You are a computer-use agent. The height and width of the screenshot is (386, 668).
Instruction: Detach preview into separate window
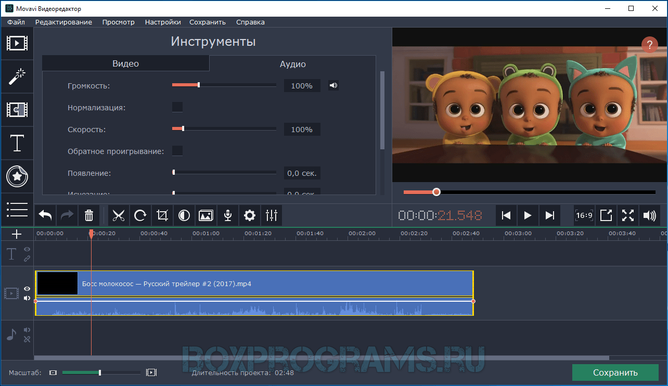(x=606, y=215)
